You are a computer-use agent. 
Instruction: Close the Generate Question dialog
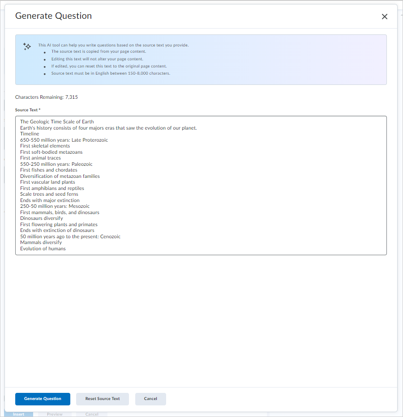click(384, 17)
